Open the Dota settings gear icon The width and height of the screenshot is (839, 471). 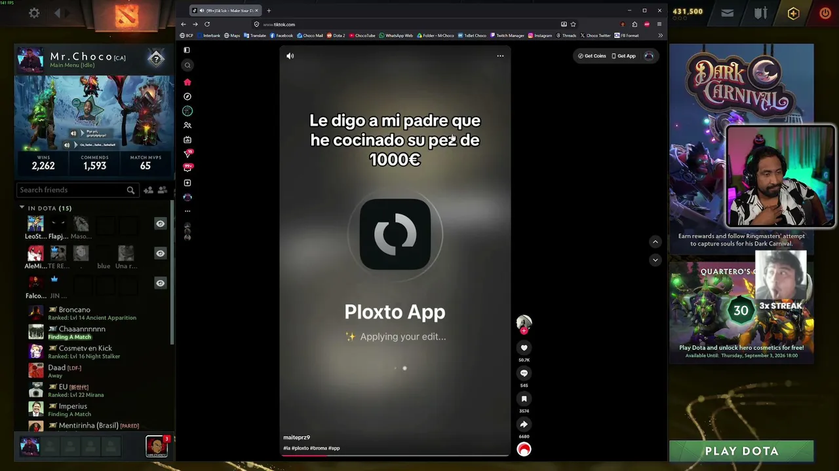coord(34,13)
